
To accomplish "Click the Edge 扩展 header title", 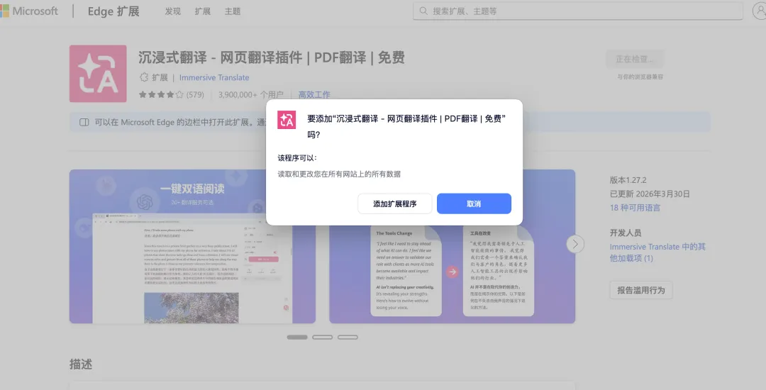I will [113, 11].
